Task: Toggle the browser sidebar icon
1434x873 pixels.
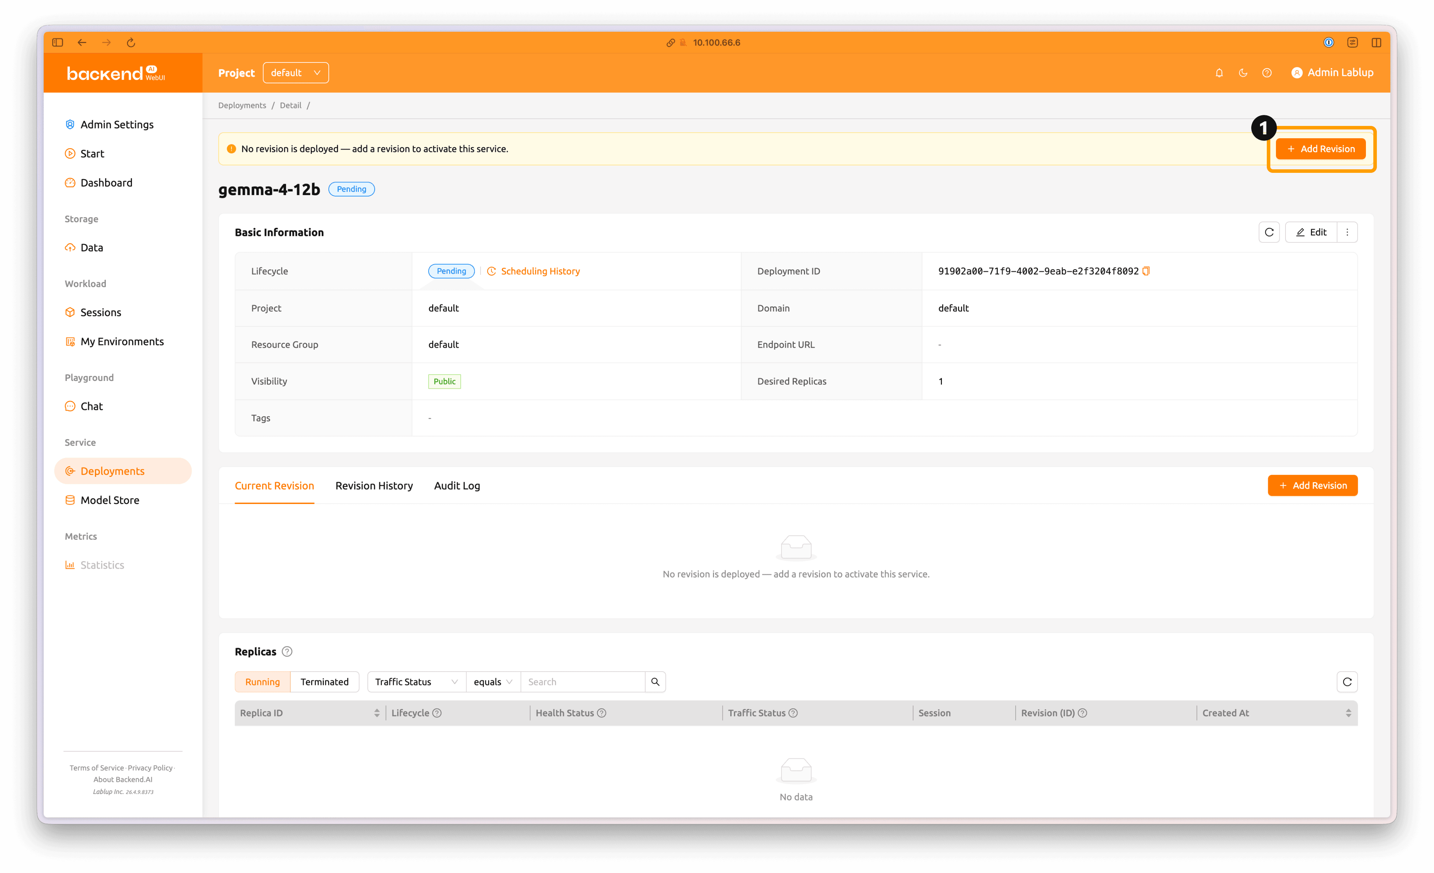Action: [57, 42]
